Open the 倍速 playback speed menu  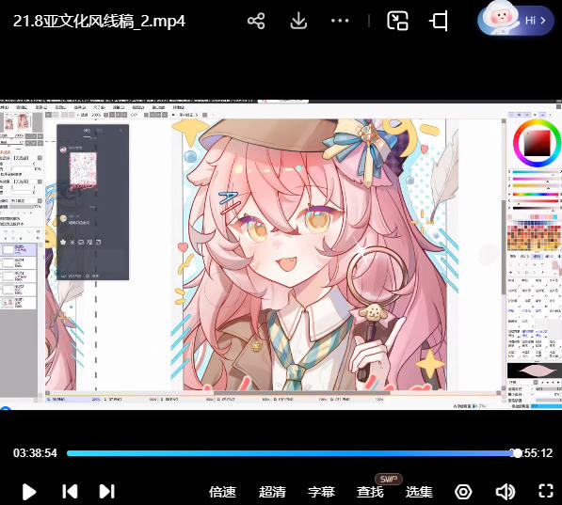(x=222, y=492)
